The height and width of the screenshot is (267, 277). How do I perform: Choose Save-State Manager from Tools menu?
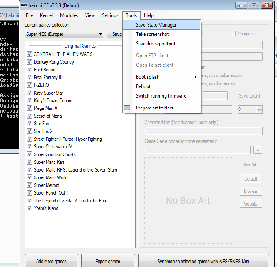(x=162, y=25)
